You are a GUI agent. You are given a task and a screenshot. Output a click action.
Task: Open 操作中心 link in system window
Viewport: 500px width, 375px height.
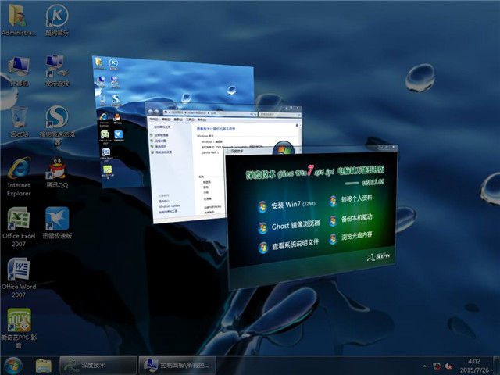click(164, 202)
